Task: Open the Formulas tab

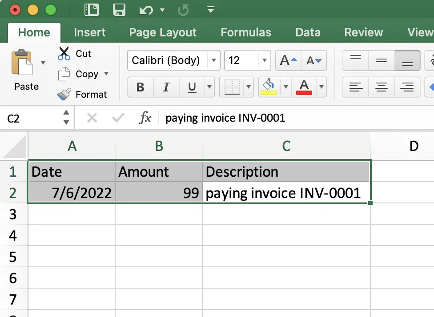Action: (x=246, y=32)
